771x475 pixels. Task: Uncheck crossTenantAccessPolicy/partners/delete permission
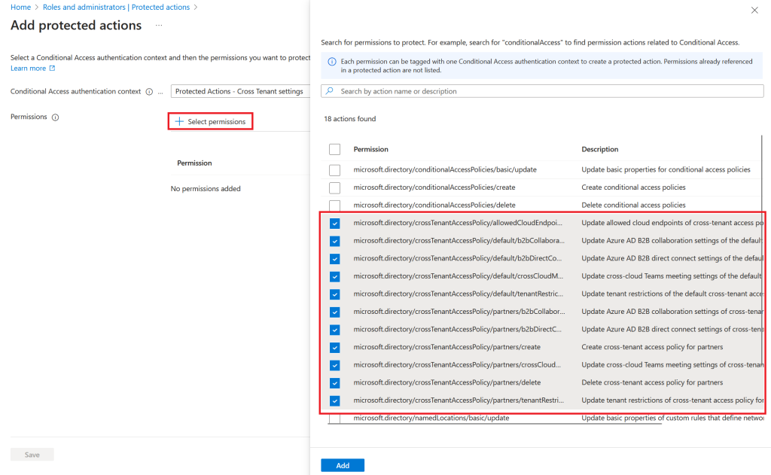[x=335, y=382]
